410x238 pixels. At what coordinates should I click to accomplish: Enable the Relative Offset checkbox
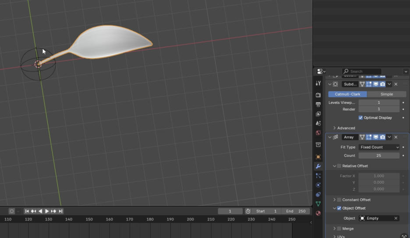[x=339, y=166]
